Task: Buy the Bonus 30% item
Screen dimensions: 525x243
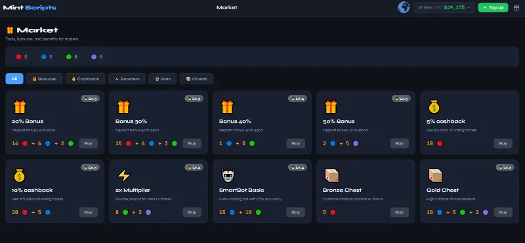Action: tap(192, 143)
